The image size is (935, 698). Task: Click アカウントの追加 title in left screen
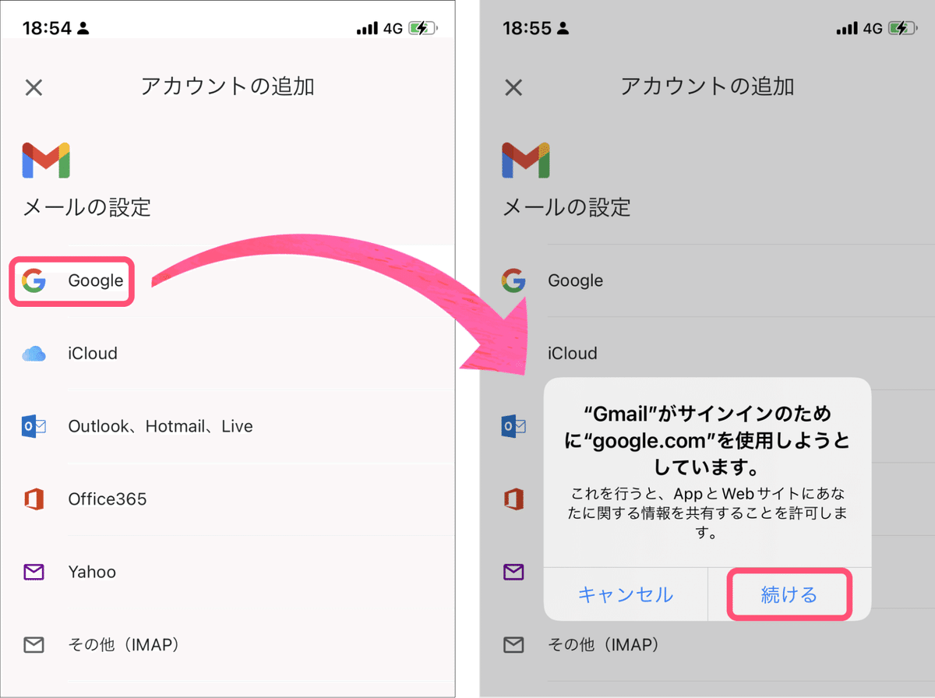228,86
